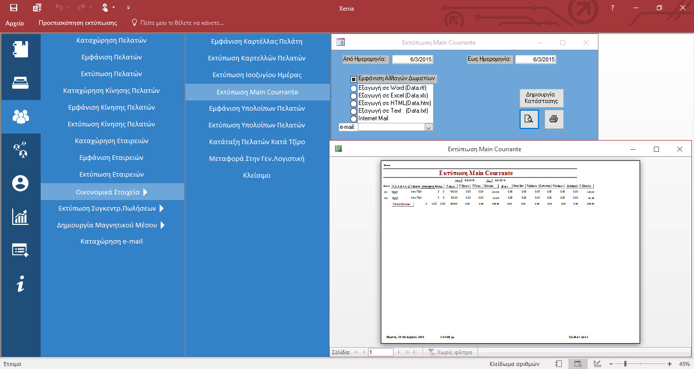Image resolution: width=694 pixels, height=369 pixels.
Task: Select Εξαγωγή σε Excel (Data.xls) option
Action: pos(354,96)
